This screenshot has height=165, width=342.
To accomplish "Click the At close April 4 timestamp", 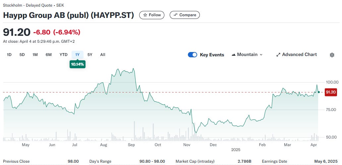I will pyautogui.click(x=39, y=41).
